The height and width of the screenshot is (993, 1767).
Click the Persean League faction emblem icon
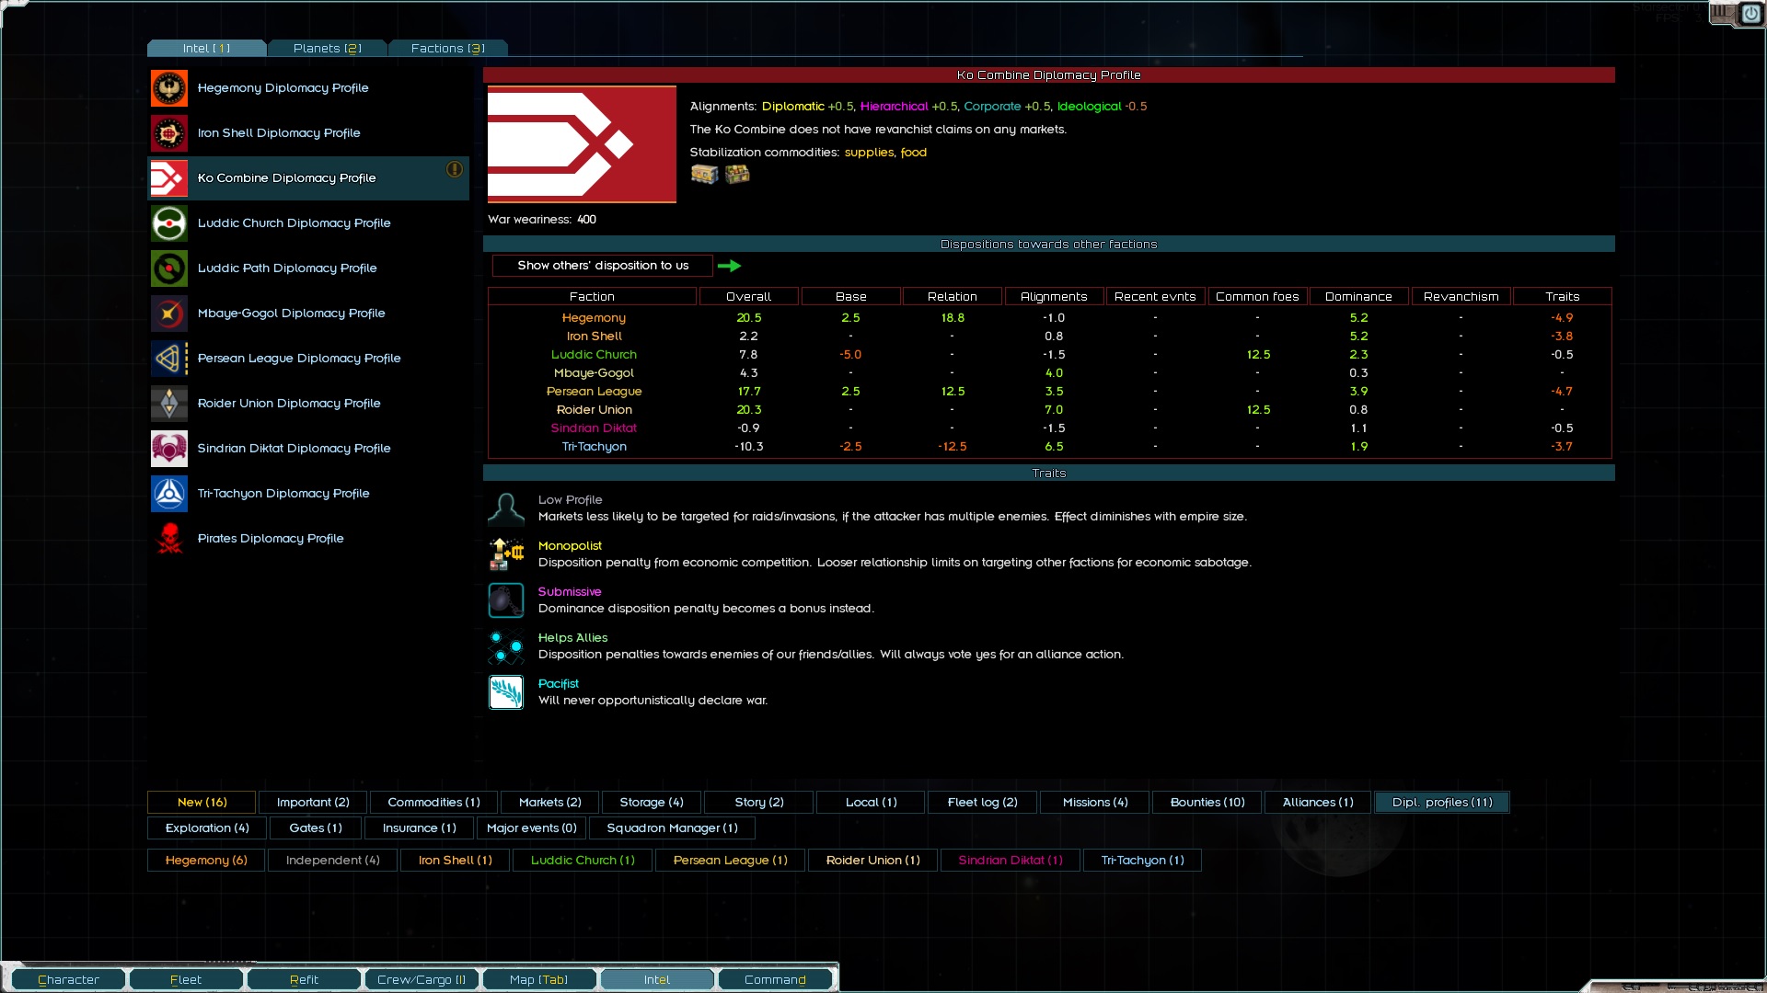coord(169,359)
